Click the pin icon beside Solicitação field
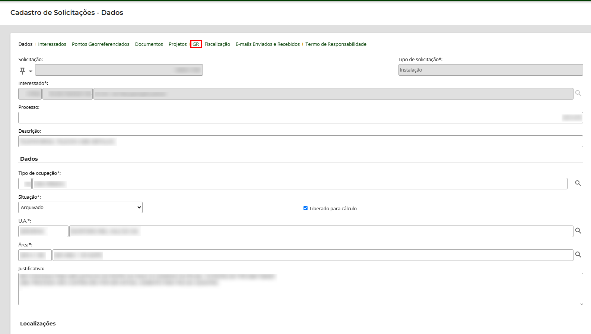The image size is (591, 334). [22, 70]
